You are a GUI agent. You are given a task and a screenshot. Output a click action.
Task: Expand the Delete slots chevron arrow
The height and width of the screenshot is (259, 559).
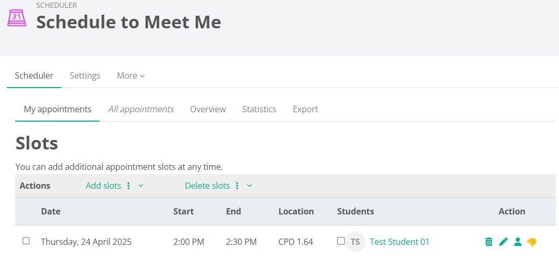(x=250, y=186)
